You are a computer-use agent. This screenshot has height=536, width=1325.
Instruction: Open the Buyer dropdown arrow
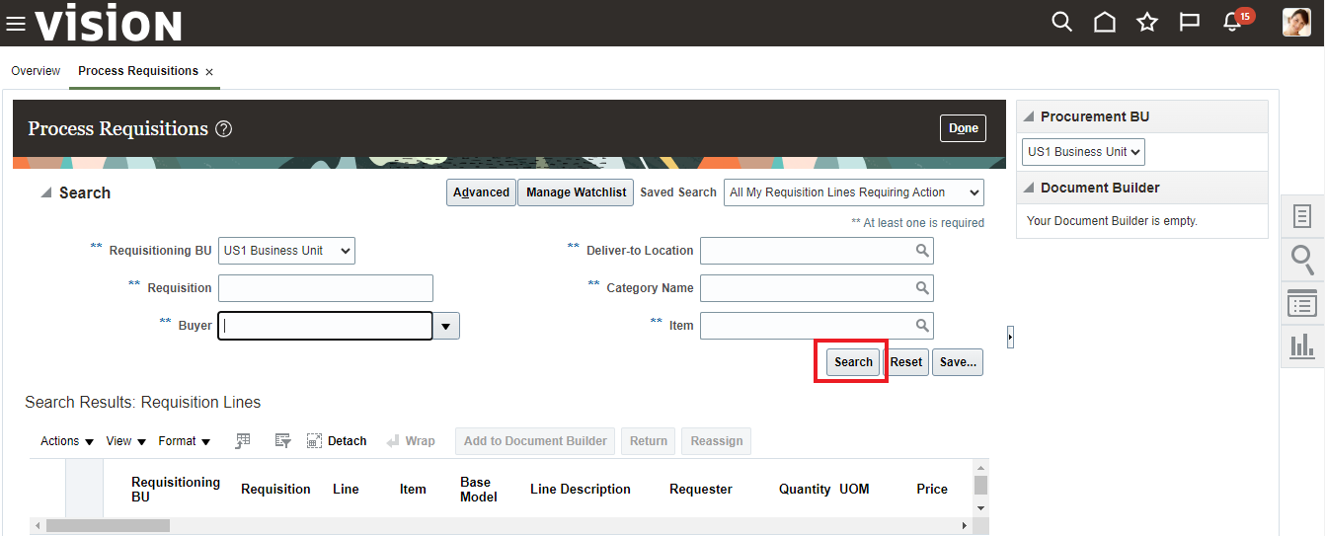pyautogui.click(x=446, y=326)
